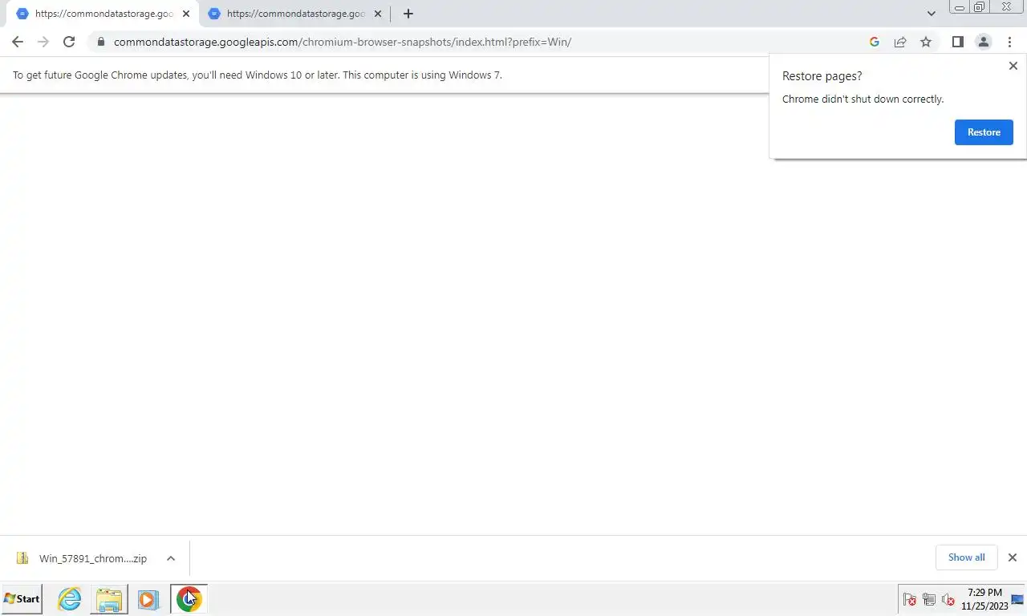Expand the download item options chevron
Viewport: 1027px width, 616px height.
(171, 558)
